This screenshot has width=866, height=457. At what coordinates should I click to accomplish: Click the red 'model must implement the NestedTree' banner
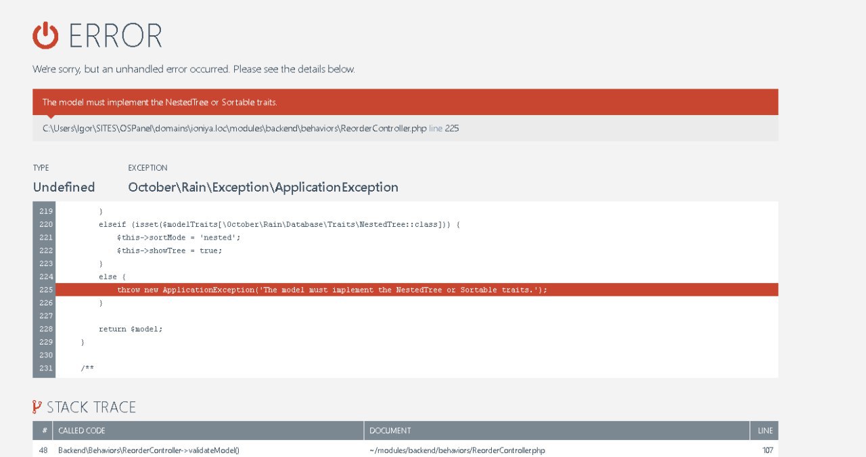(405, 102)
